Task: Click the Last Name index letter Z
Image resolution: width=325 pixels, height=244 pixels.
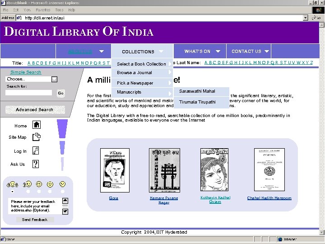Action: pyautogui.click(x=311, y=62)
